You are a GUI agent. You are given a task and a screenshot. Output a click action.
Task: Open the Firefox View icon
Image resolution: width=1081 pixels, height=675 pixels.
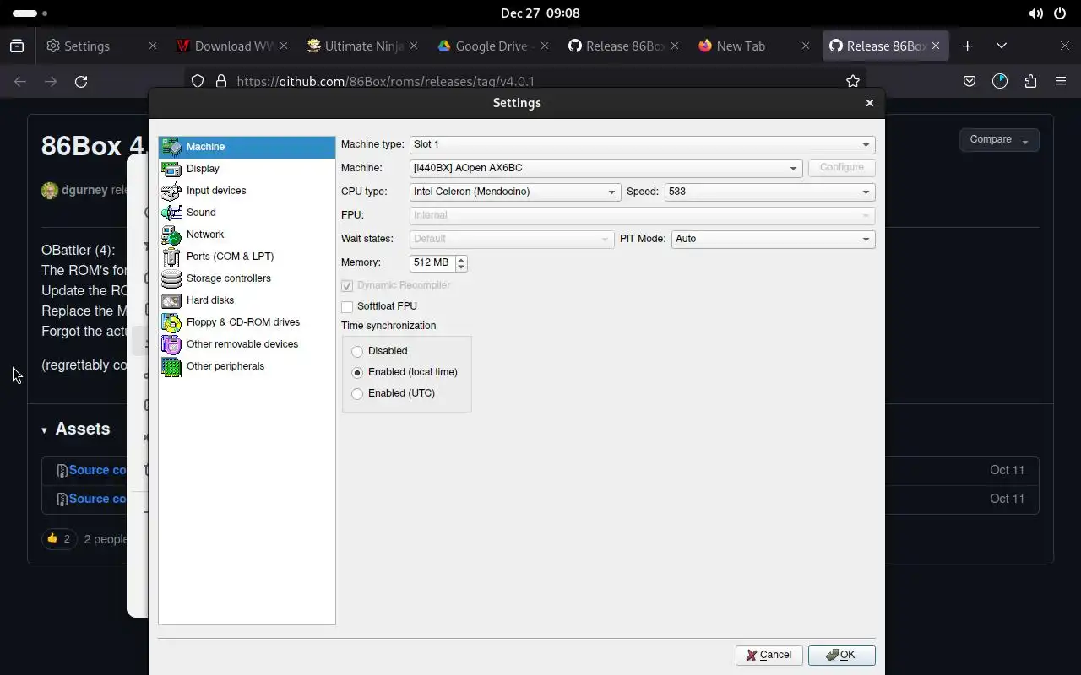click(17, 46)
